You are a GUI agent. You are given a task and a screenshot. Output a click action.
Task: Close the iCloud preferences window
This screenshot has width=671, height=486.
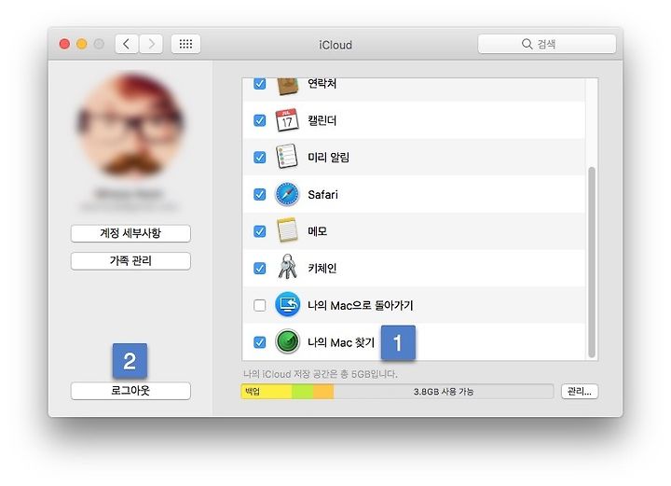(64, 44)
